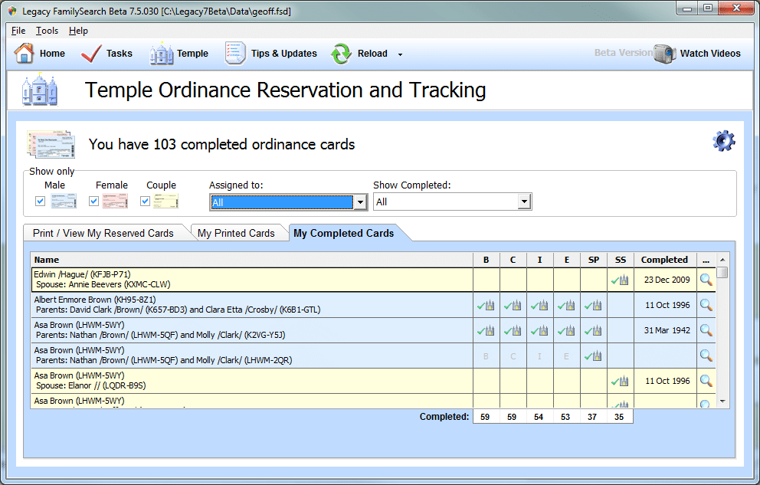Click the Name column header
This screenshot has height=485, width=760.
(251, 260)
